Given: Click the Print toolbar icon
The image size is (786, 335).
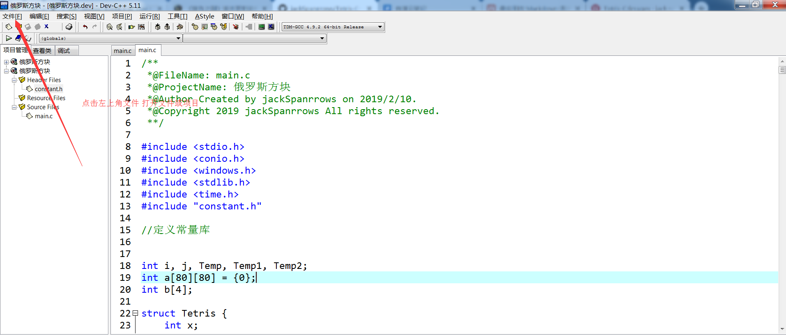Looking at the screenshot, I should pos(69,27).
